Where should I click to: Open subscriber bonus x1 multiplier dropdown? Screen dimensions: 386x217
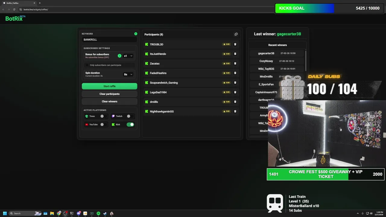point(128,56)
